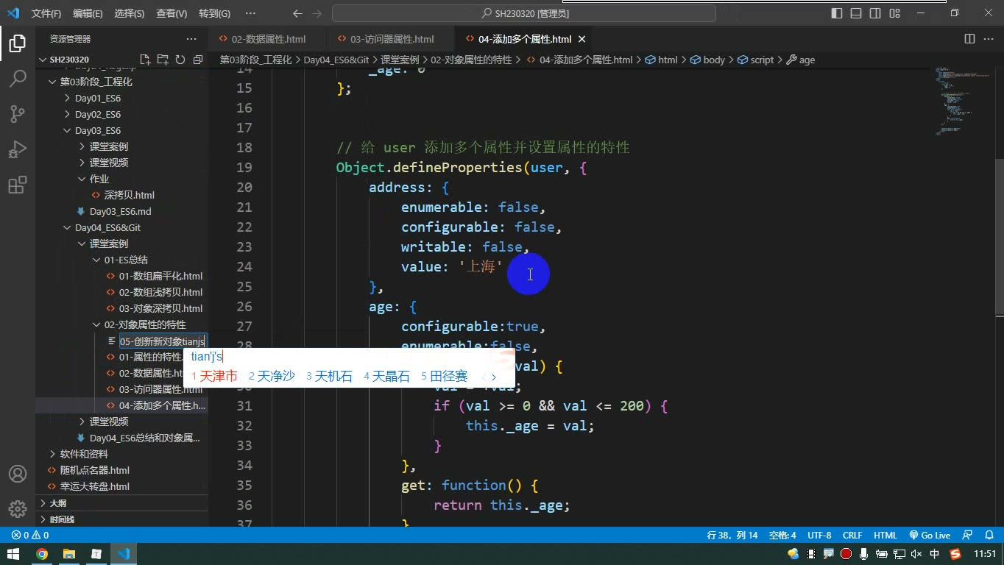Close the 04-添加多个属性.html tab

pyautogui.click(x=581, y=39)
